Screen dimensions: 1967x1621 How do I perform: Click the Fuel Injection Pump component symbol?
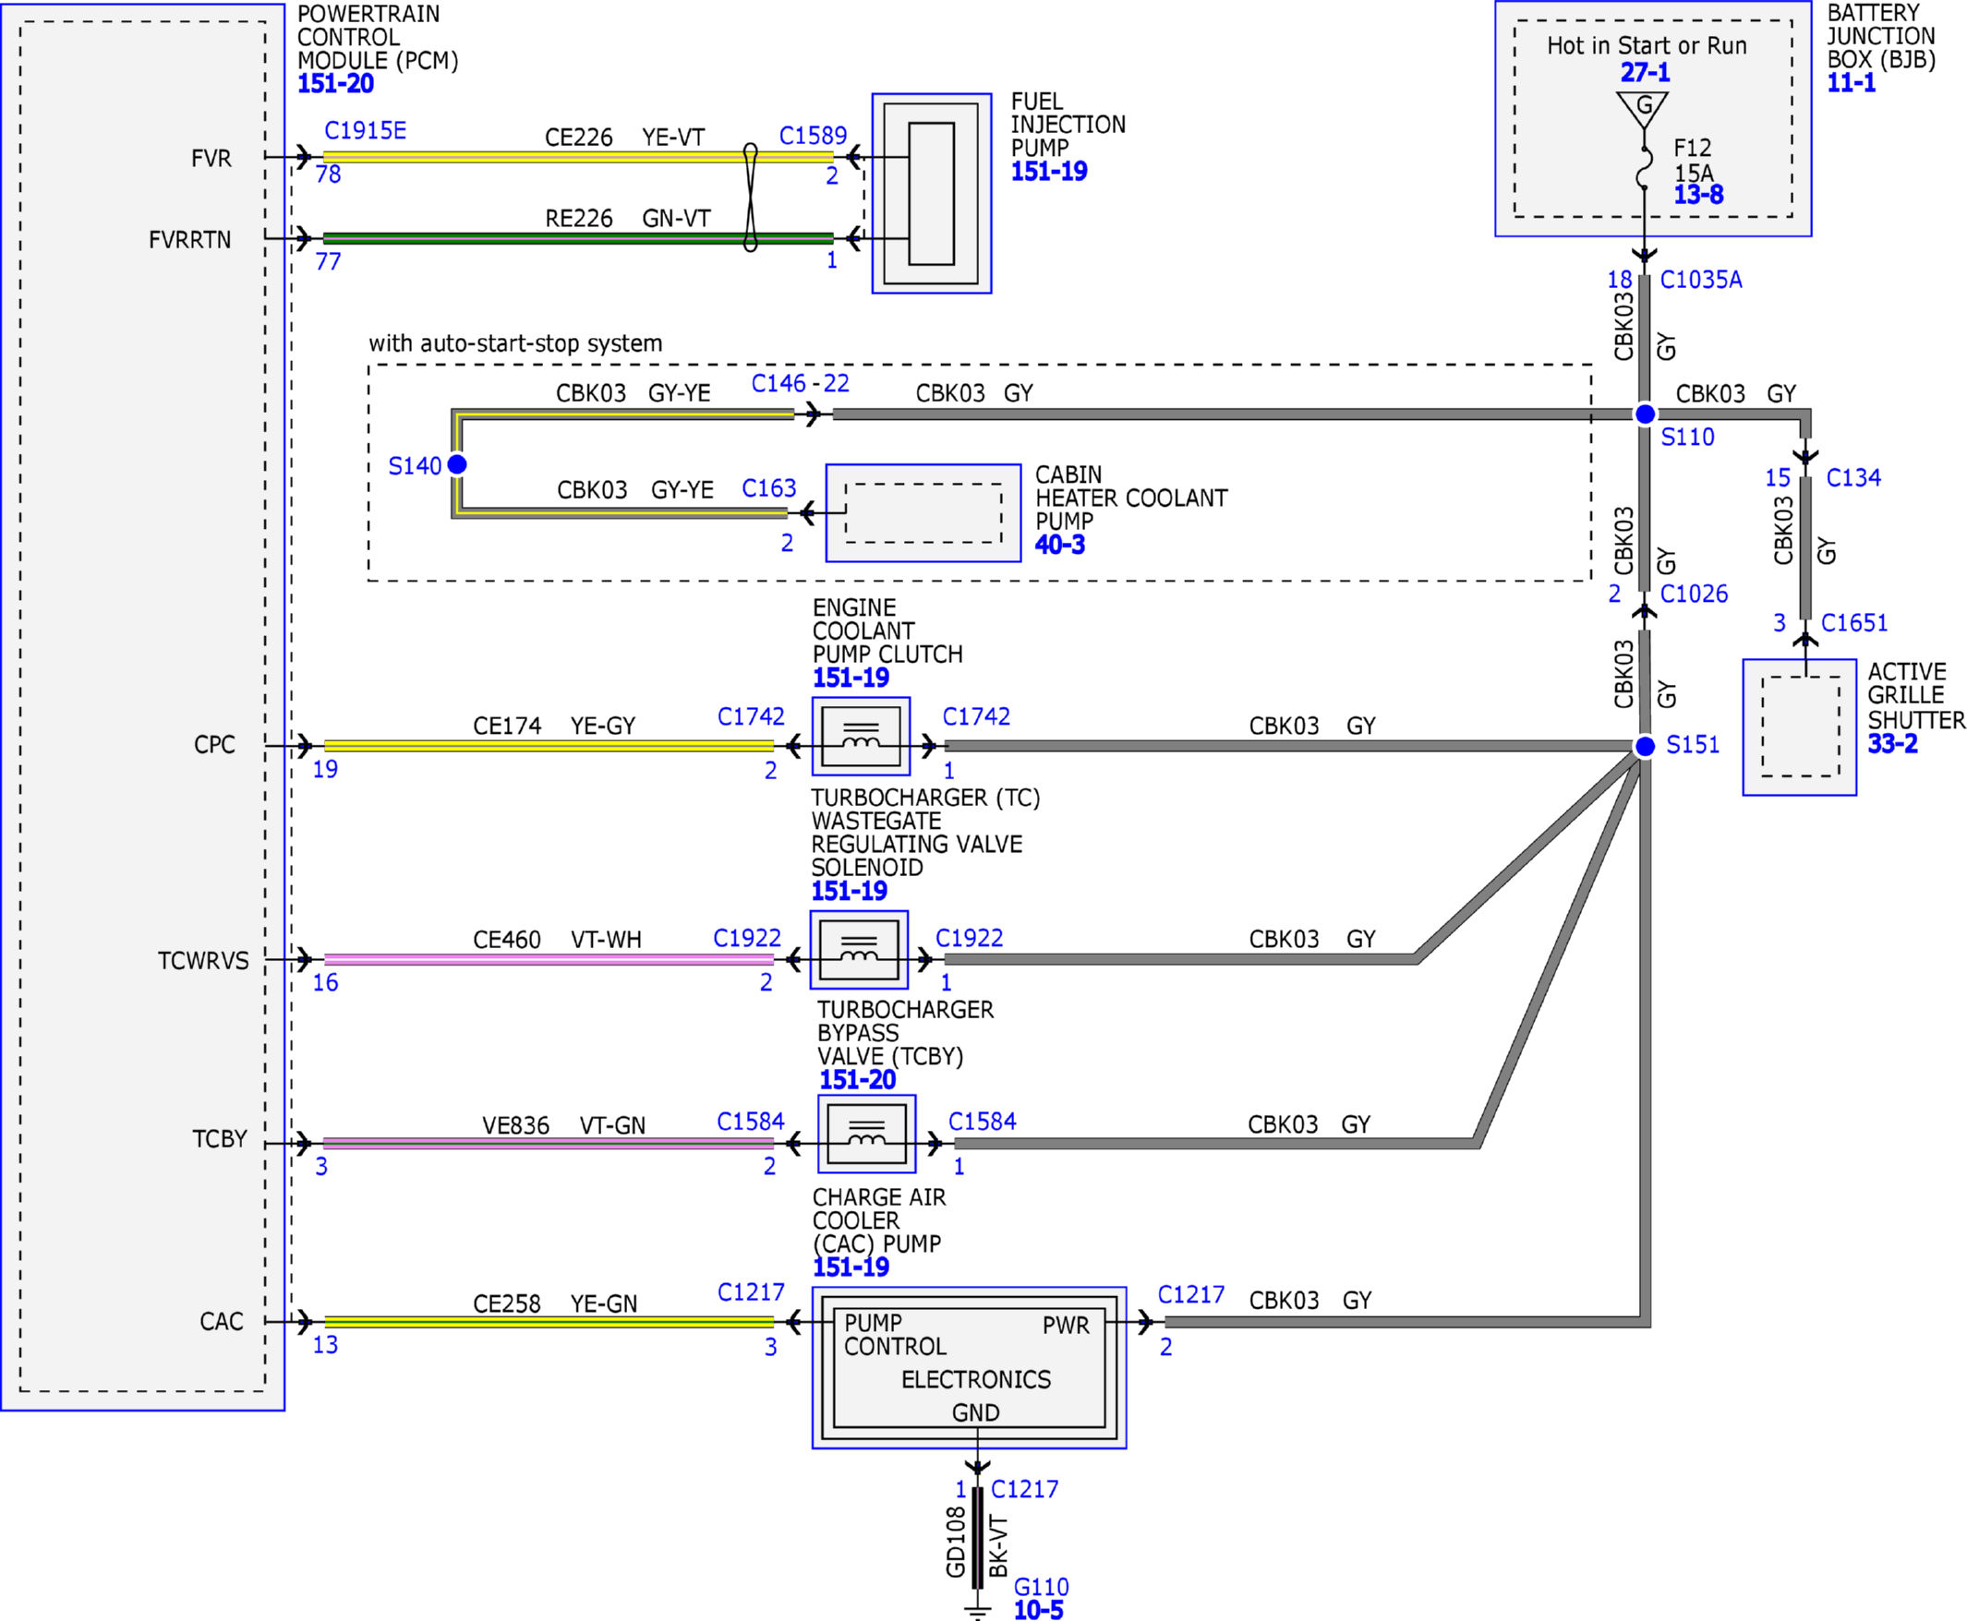[931, 193]
